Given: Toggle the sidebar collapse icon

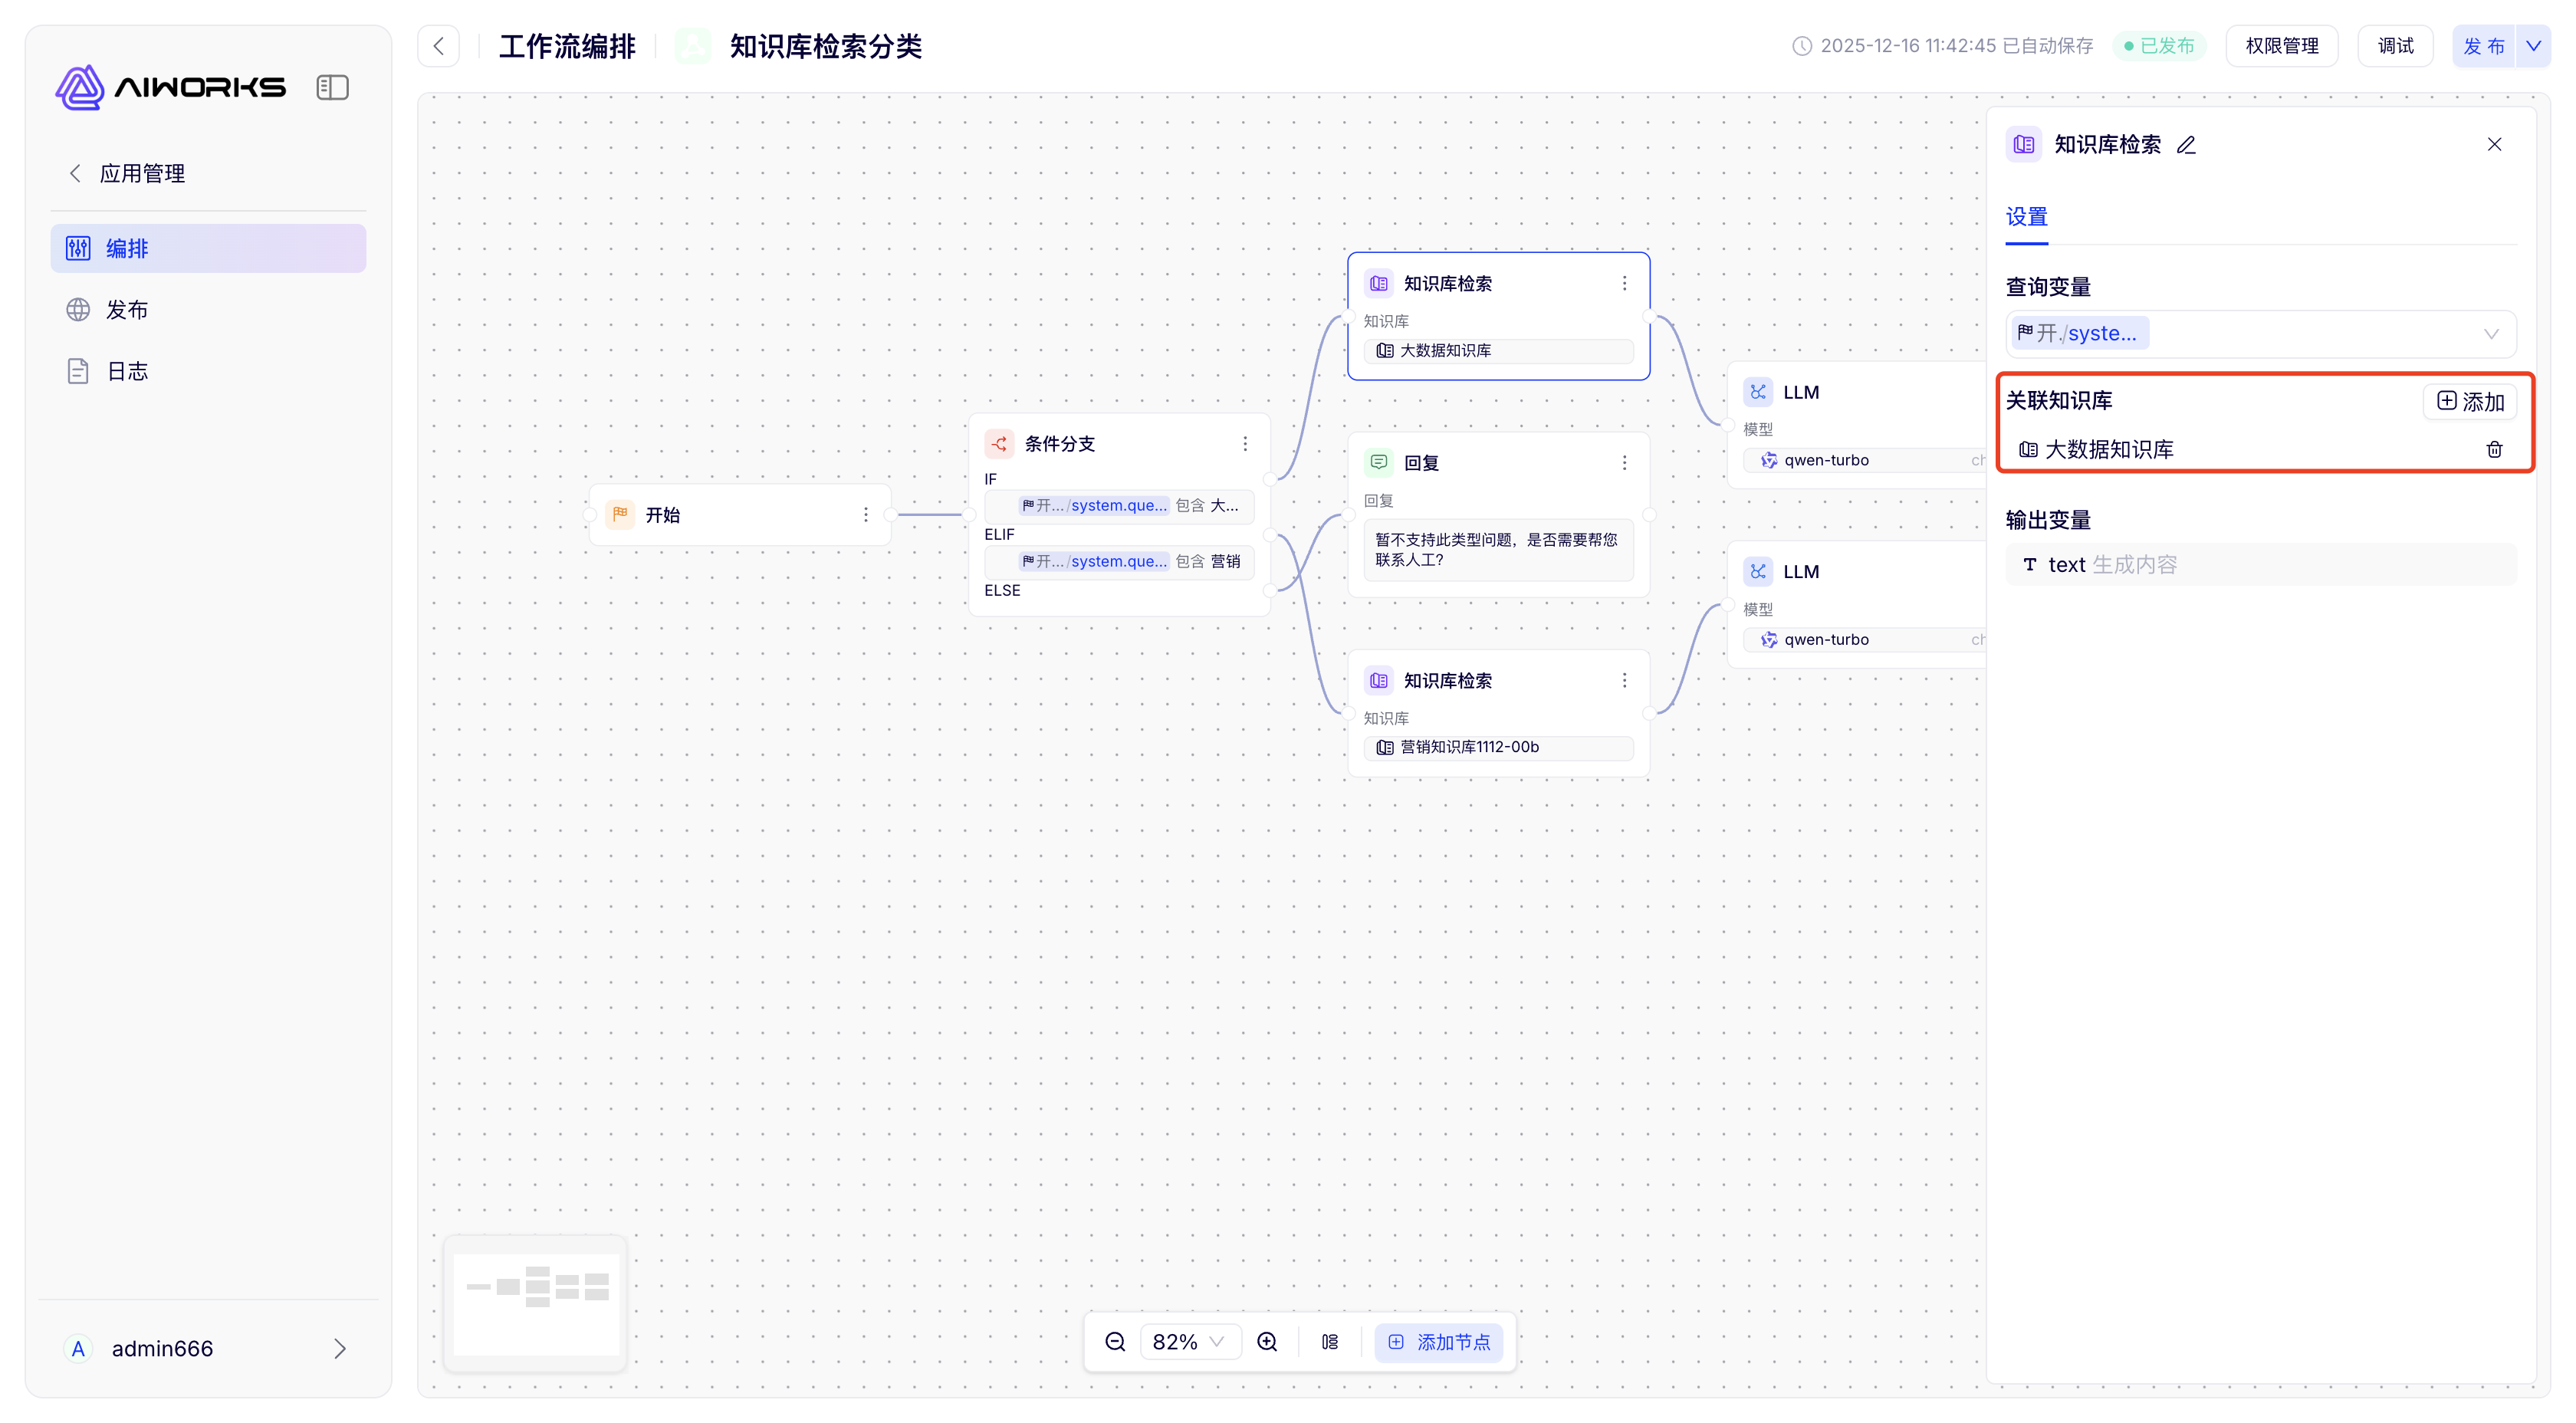Looking at the screenshot, I should (332, 88).
